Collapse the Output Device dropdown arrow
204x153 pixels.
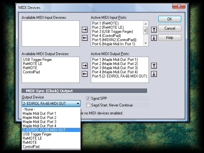coord(78,104)
